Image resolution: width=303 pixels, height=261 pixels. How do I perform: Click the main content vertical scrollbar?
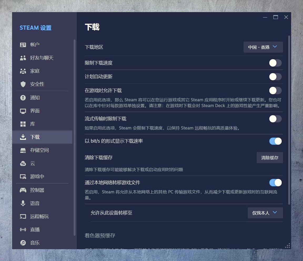click(289, 120)
